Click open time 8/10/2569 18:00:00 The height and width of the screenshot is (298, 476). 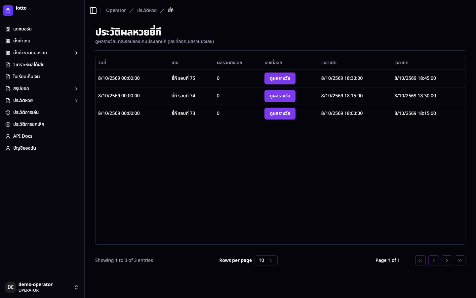342,114
